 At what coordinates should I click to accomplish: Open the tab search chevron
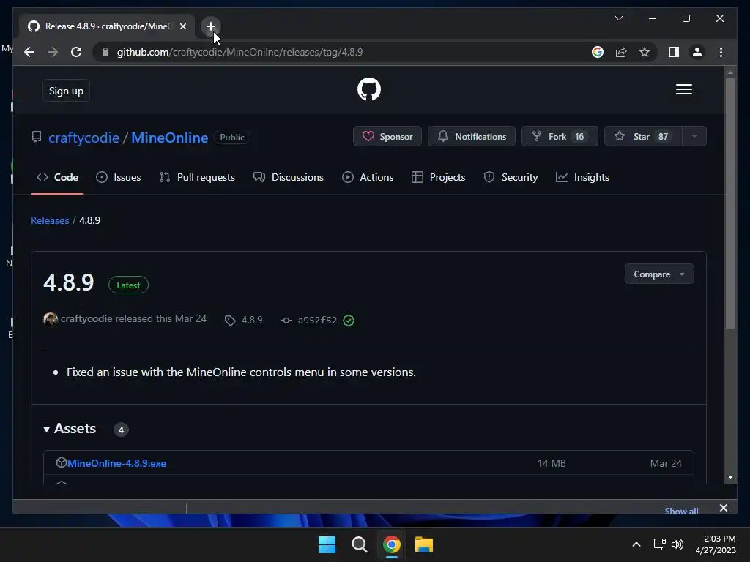point(618,18)
